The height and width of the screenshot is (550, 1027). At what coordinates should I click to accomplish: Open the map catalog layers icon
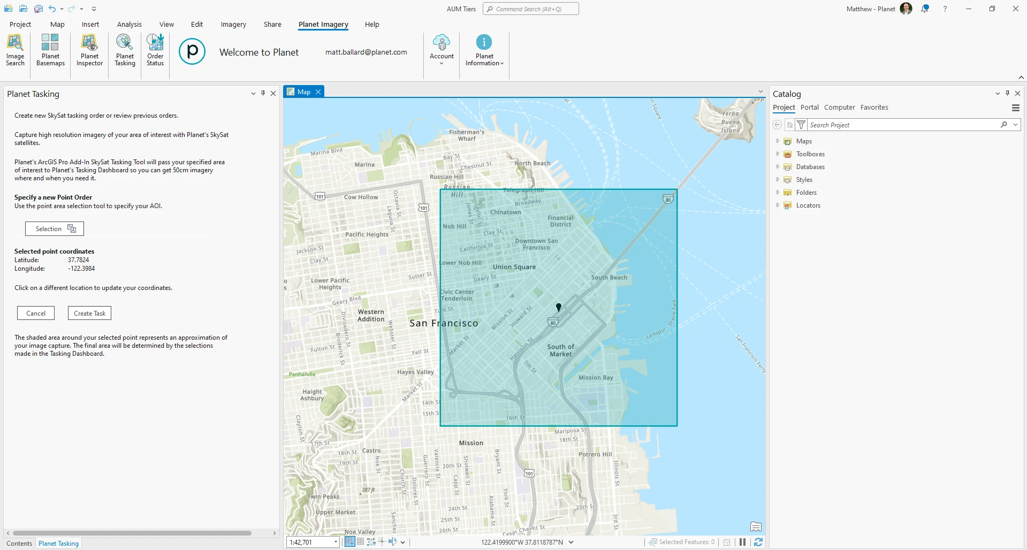pyautogui.click(x=756, y=526)
